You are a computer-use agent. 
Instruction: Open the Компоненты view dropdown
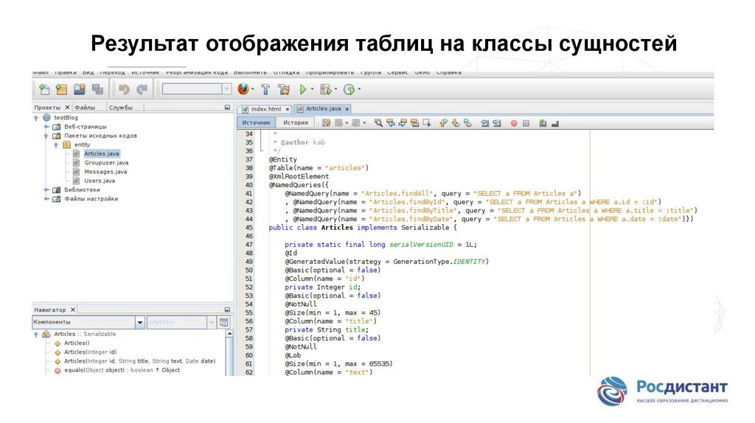pyautogui.click(x=140, y=322)
